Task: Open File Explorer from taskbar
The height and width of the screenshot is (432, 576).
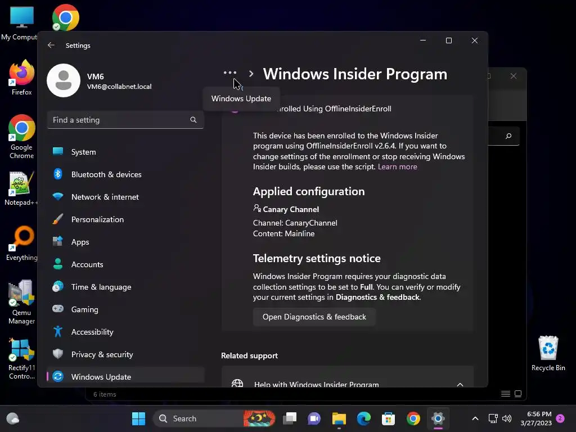Action: click(339, 418)
